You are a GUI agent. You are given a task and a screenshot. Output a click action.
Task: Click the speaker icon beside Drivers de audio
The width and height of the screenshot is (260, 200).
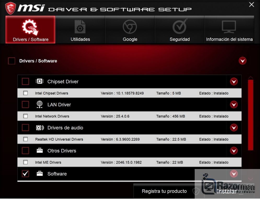[x=40, y=128]
